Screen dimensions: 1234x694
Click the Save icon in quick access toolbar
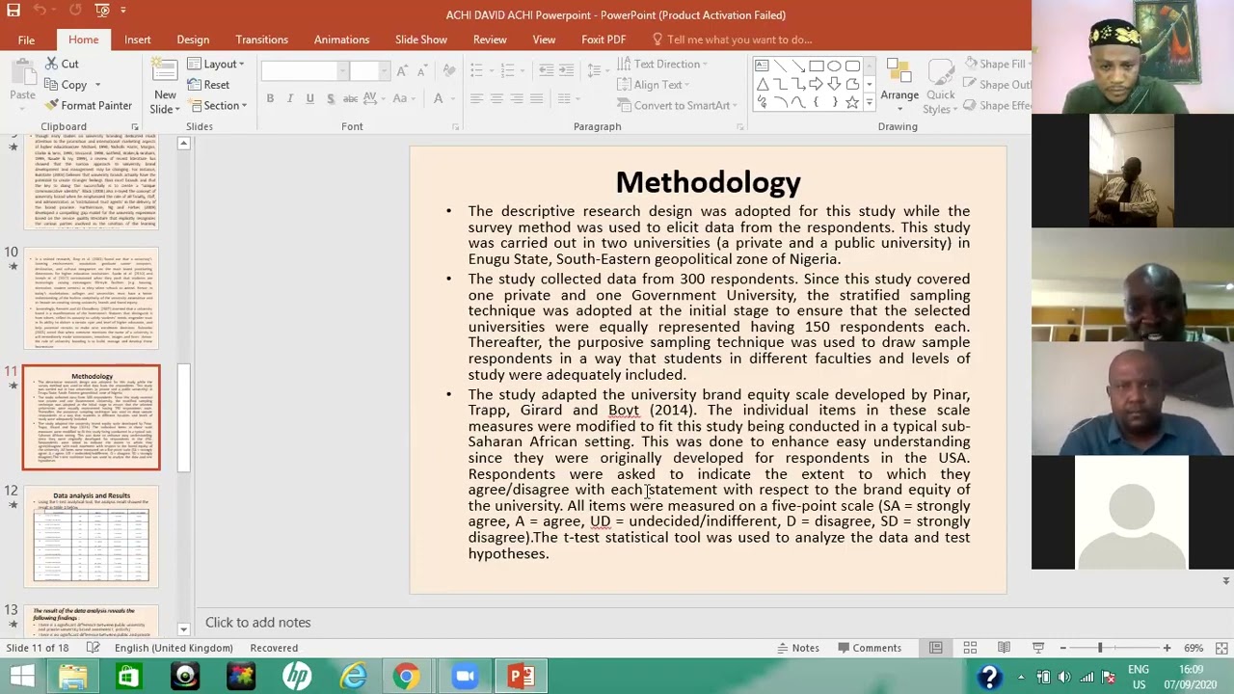coord(13,11)
